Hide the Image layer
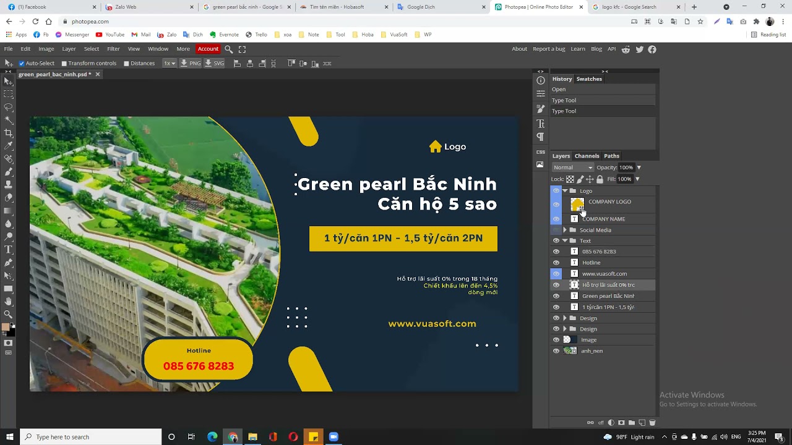Viewport: 792px width, 445px height. tap(556, 340)
